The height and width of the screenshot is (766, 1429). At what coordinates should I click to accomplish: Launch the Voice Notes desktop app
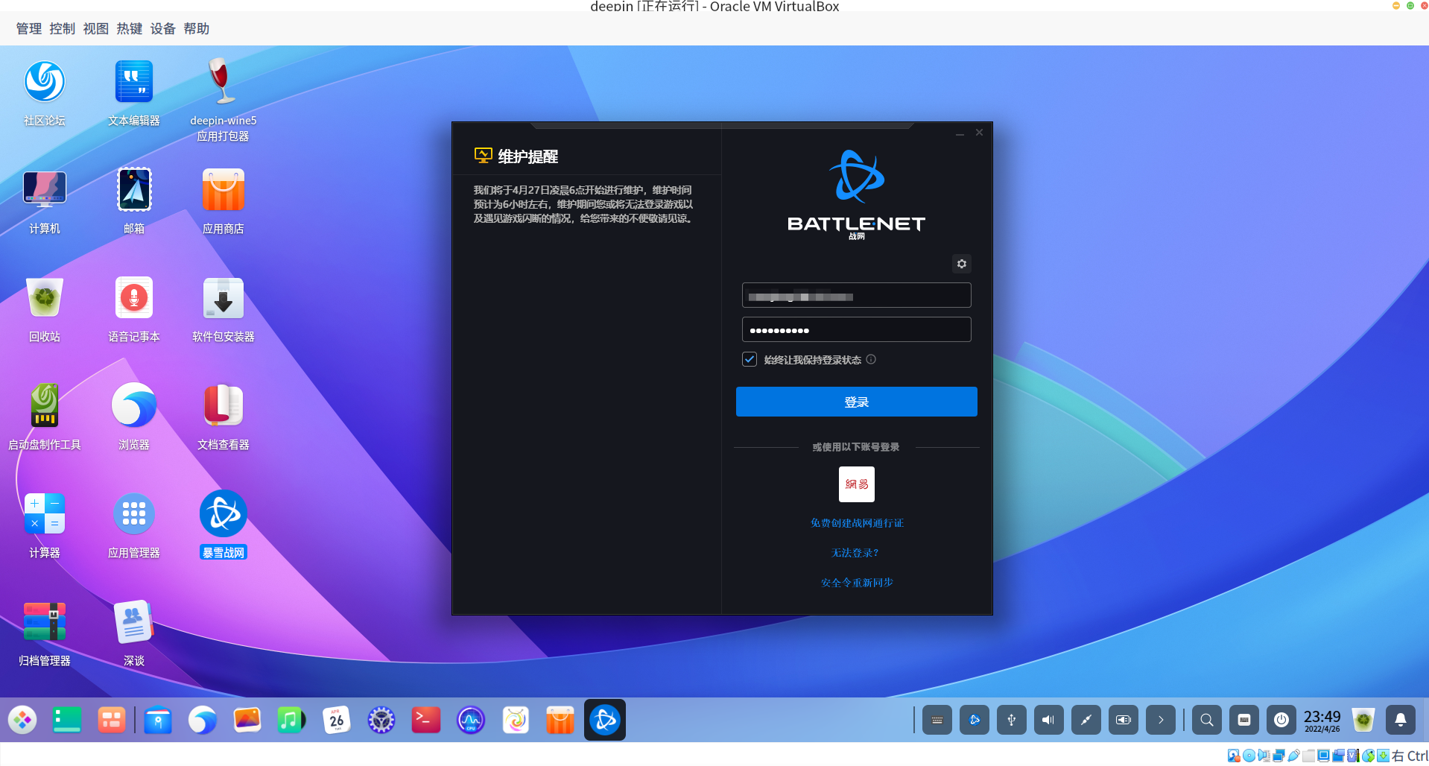pyautogui.click(x=134, y=300)
